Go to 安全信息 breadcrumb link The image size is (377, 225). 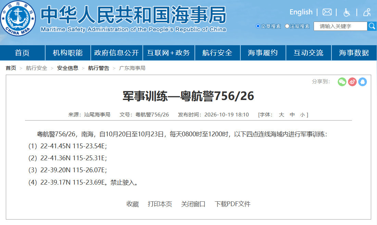click(x=67, y=68)
